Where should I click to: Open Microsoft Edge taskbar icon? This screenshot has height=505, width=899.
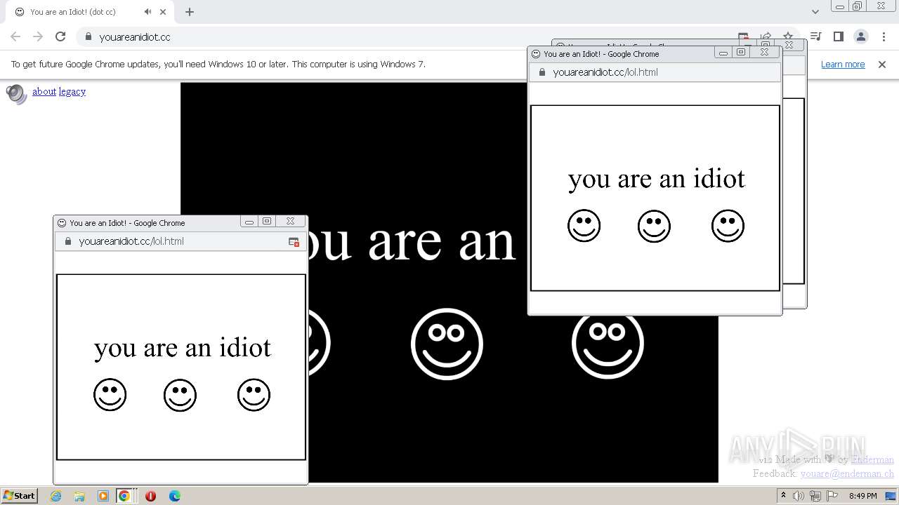175,496
